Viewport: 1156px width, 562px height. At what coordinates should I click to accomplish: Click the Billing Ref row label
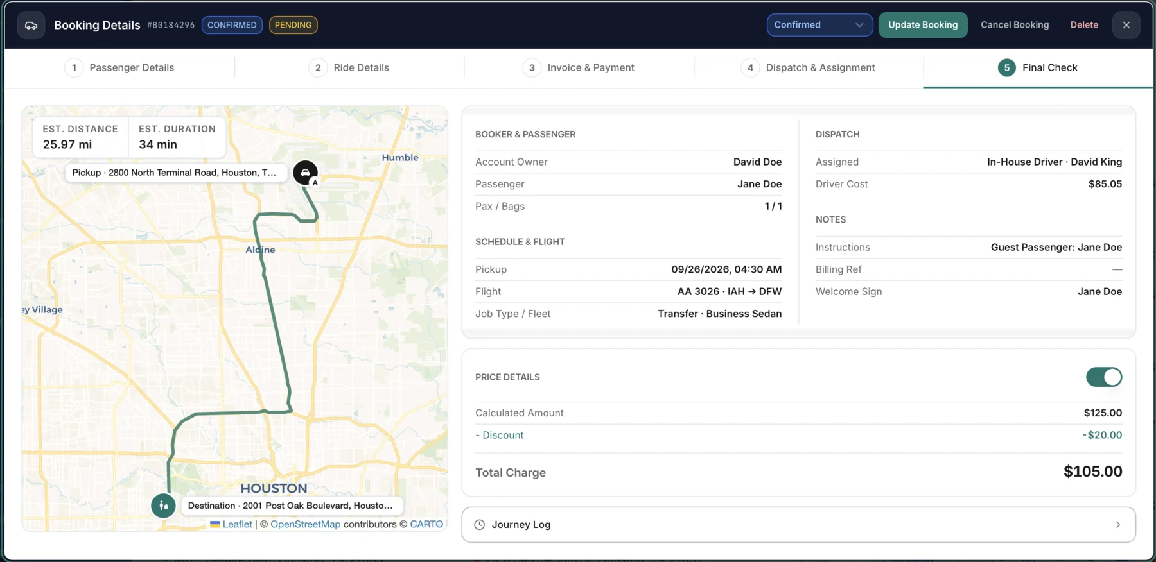click(x=839, y=269)
